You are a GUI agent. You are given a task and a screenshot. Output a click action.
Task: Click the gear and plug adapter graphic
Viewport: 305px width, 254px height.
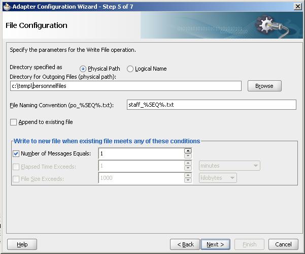(273, 26)
